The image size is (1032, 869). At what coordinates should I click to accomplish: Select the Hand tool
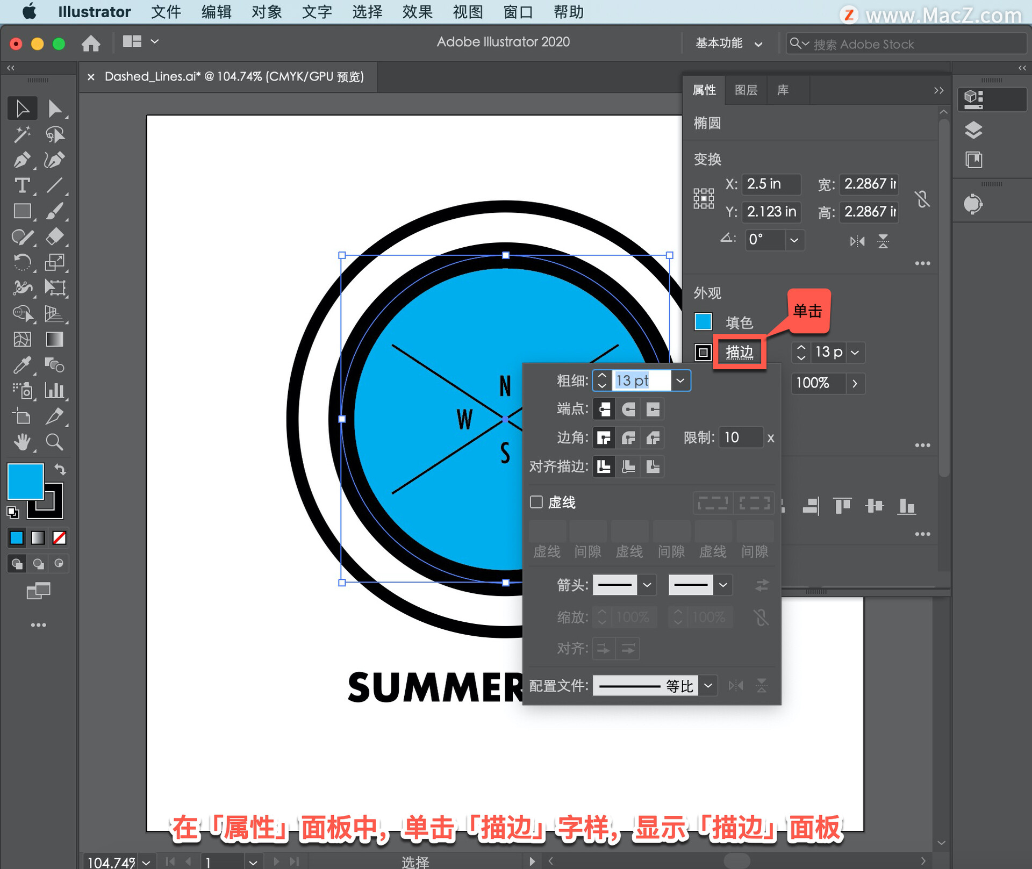[x=22, y=442]
